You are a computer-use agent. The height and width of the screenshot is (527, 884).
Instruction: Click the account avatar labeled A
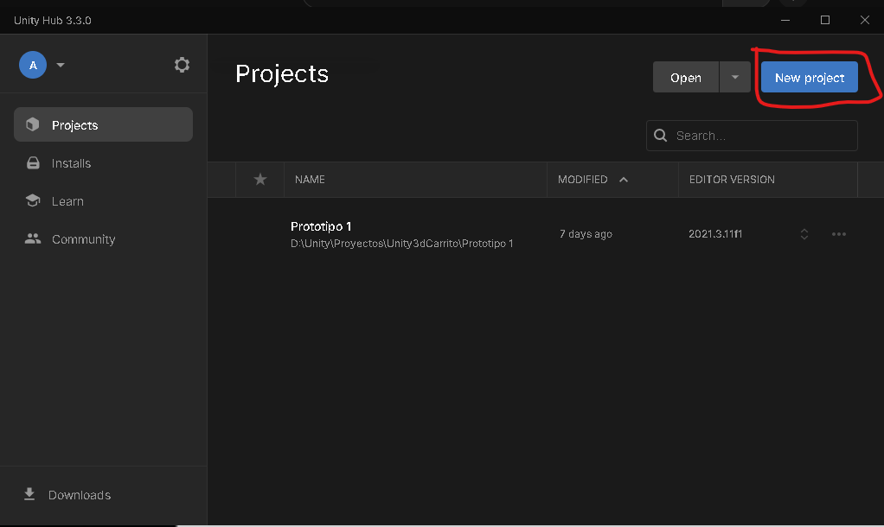coord(33,65)
